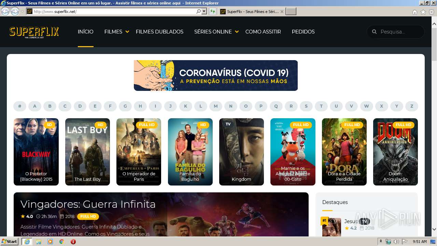This screenshot has height=246, width=437.
Task: Click FULL HD badge under Vingadores title
Action: click(x=88, y=216)
